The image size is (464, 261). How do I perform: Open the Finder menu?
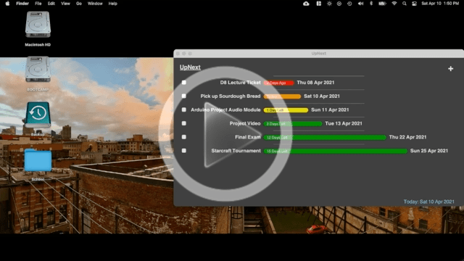pos(22,4)
